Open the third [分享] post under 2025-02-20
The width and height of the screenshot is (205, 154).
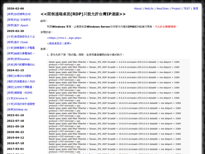point(21,48)
